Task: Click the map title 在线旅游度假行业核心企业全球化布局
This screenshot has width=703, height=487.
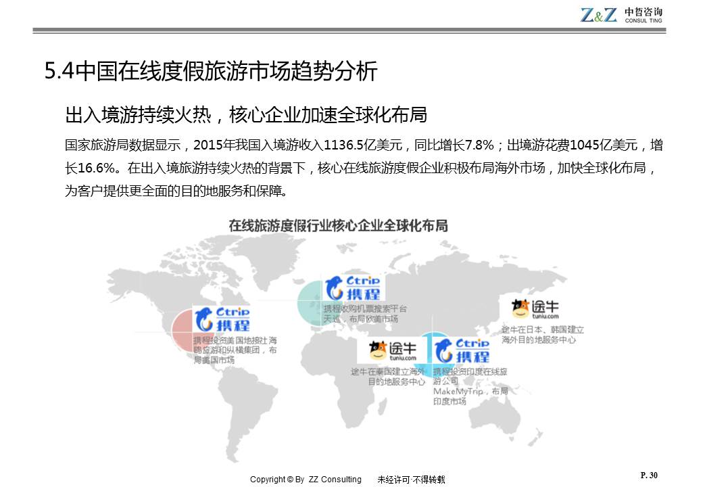Action: 338,225
